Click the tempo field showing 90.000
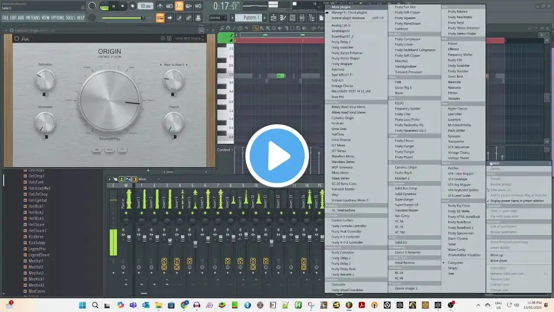The image size is (554, 312). click(145, 6)
